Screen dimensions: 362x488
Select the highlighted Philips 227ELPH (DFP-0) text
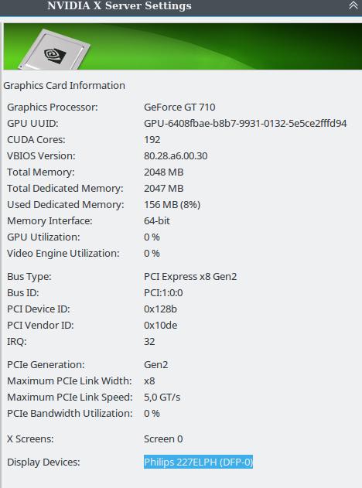(x=198, y=462)
